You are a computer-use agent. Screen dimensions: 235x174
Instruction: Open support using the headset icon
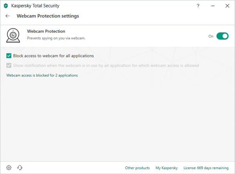[x=20, y=168]
